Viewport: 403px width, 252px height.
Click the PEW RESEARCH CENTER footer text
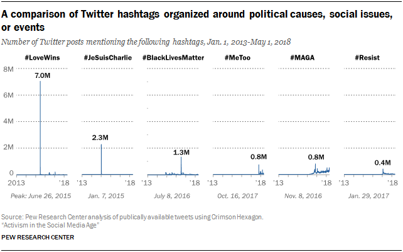pos(37,238)
